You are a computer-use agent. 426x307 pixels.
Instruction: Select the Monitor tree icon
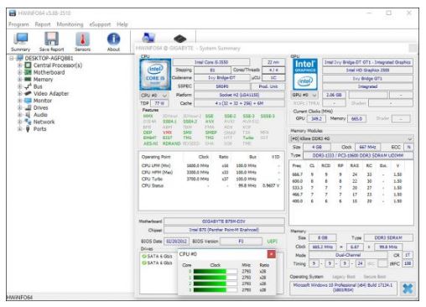(28, 101)
